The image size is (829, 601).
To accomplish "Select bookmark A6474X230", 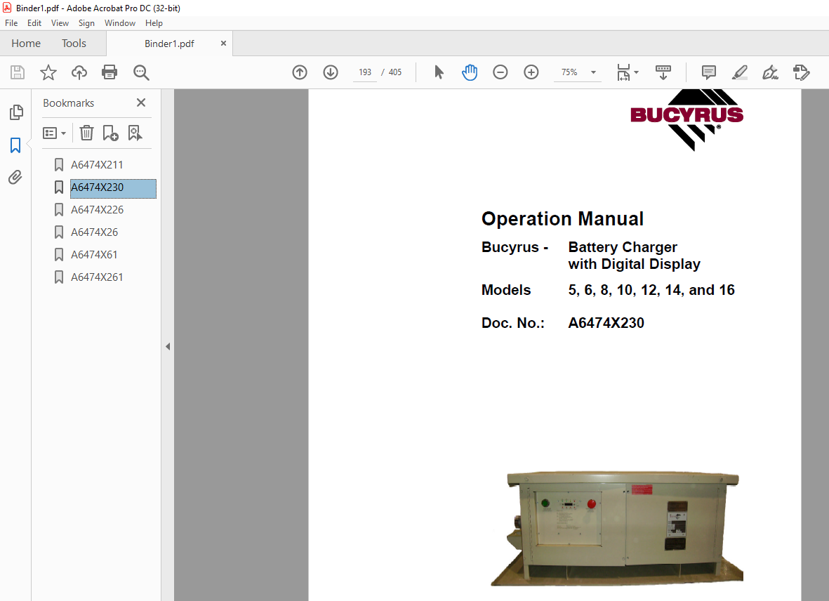I will [113, 189].
